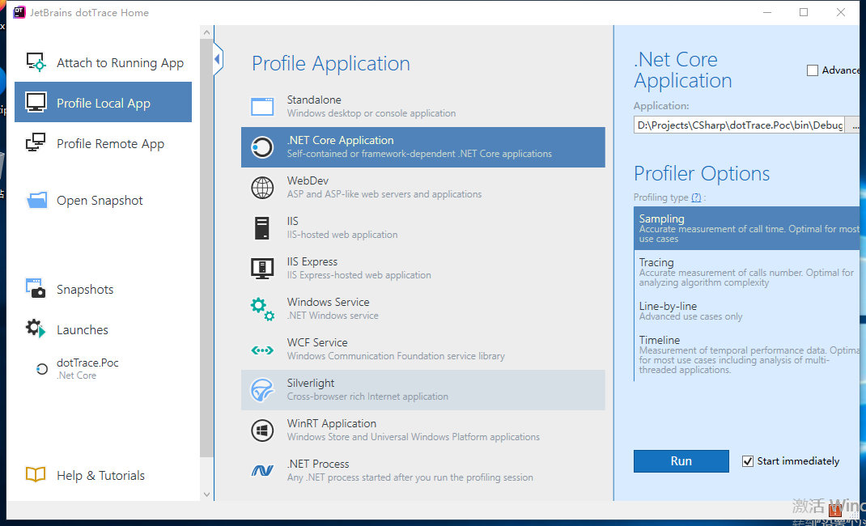Toggle the Start immediately checkbox
The image size is (866, 526).
click(748, 461)
